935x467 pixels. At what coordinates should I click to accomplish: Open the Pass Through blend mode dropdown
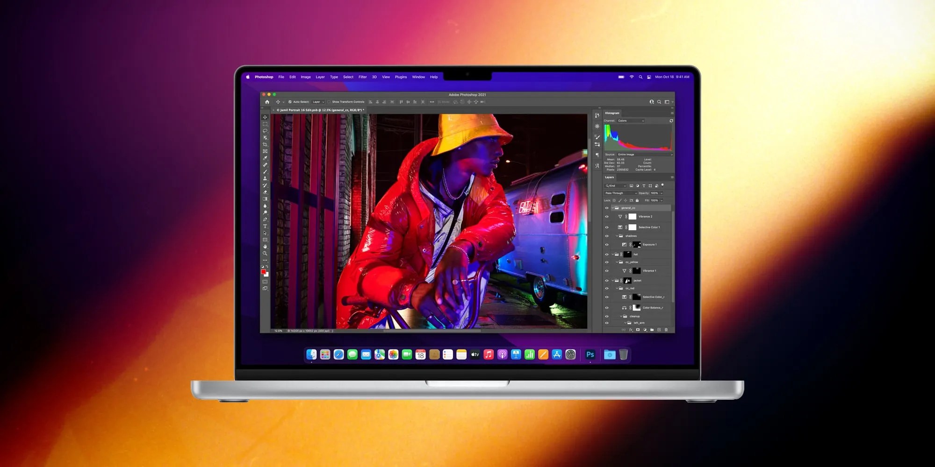click(622, 193)
